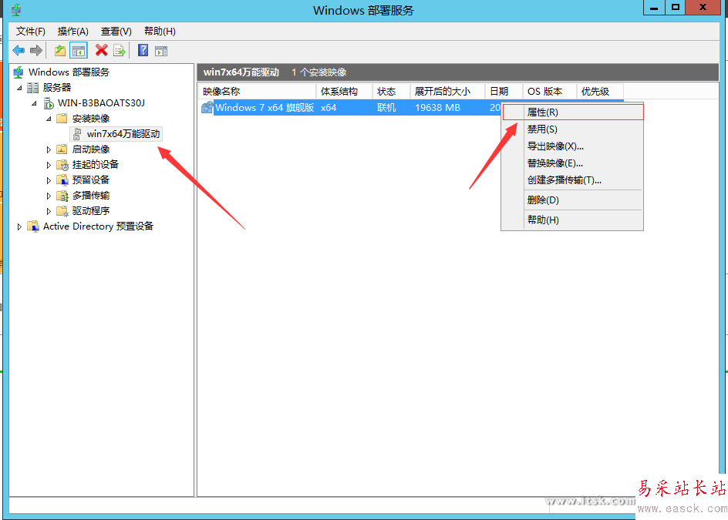Choose 属性(R) from context menu

tap(573, 112)
